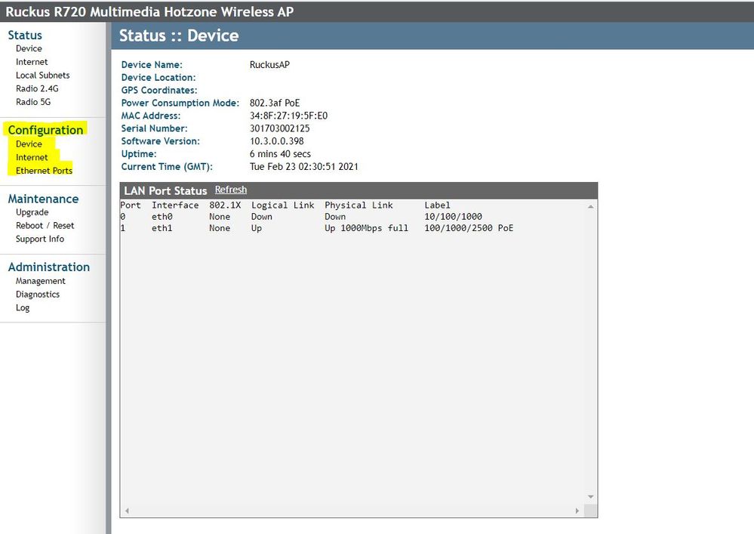The height and width of the screenshot is (534, 754).
Task: Open Device under the Configuration section
Action: click(x=29, y=144)
